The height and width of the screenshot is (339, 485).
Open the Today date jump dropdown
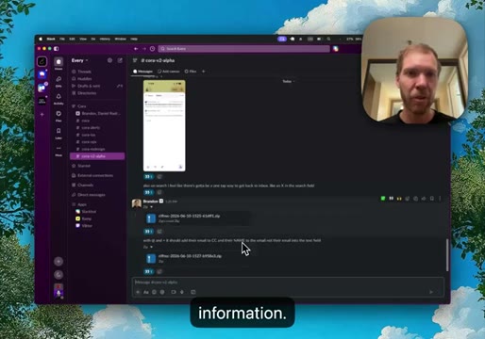point(289,81)
